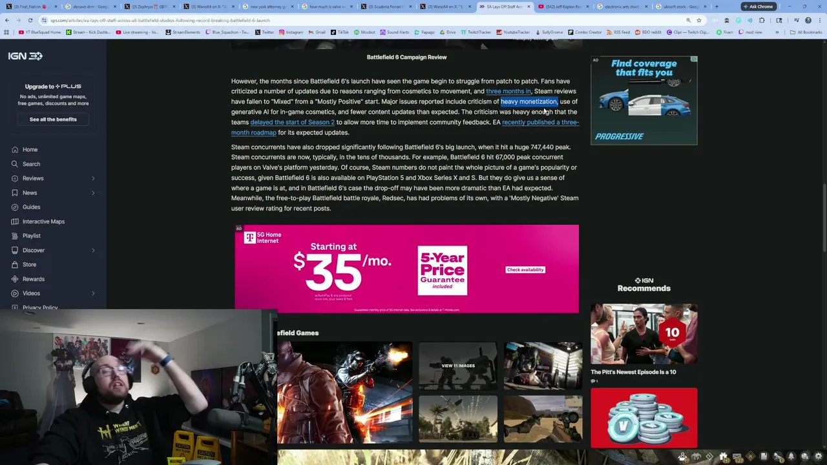Open the All Bookmarks folder

(806, 32)
